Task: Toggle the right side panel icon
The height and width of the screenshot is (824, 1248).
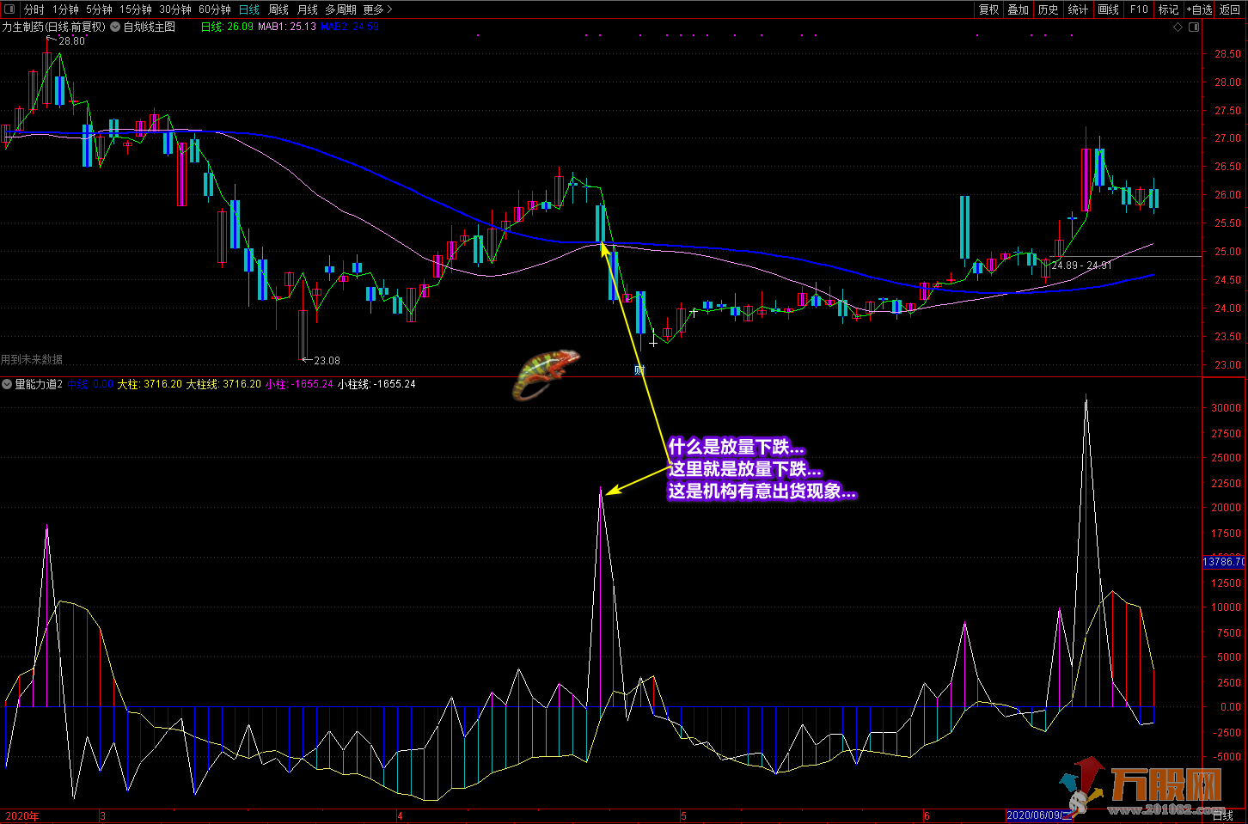Action: 1194,27
